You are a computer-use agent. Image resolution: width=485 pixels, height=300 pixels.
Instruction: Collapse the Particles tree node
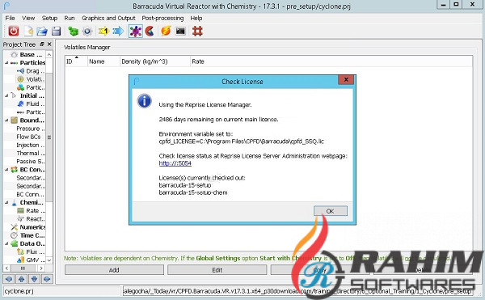6,63
